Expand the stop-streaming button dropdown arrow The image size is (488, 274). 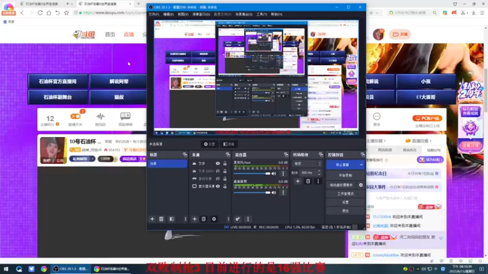[x=361, y=164]
